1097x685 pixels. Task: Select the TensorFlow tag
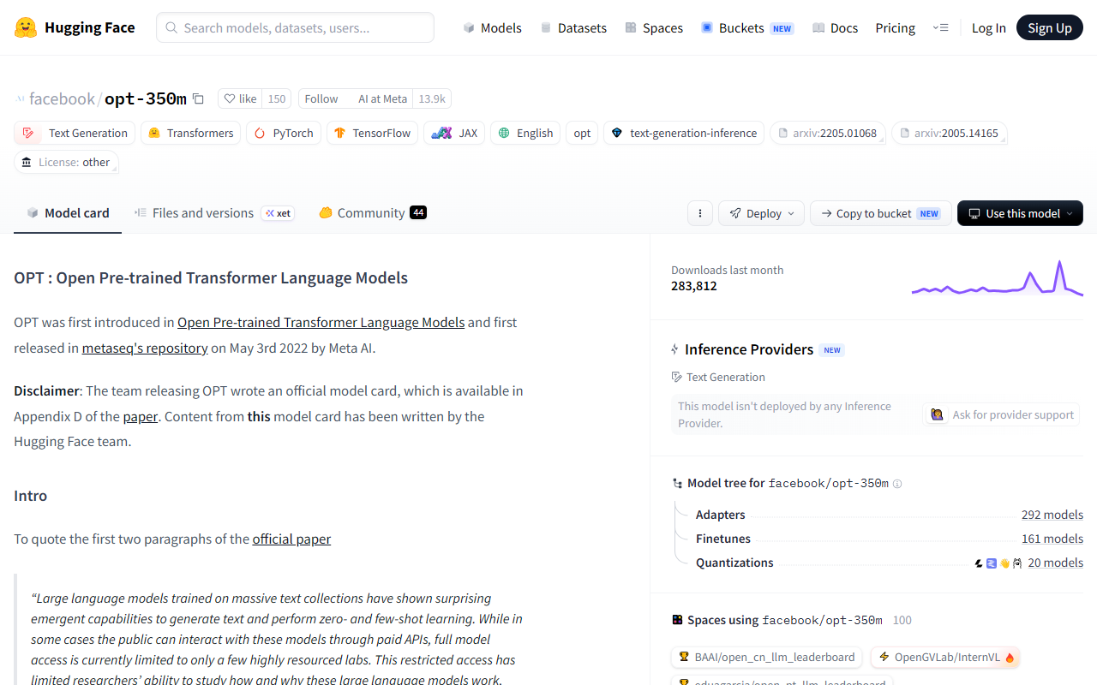(373, 133)
